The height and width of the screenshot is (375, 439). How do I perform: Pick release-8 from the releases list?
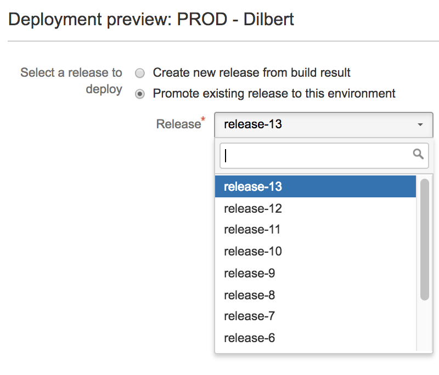click(250, 295)
